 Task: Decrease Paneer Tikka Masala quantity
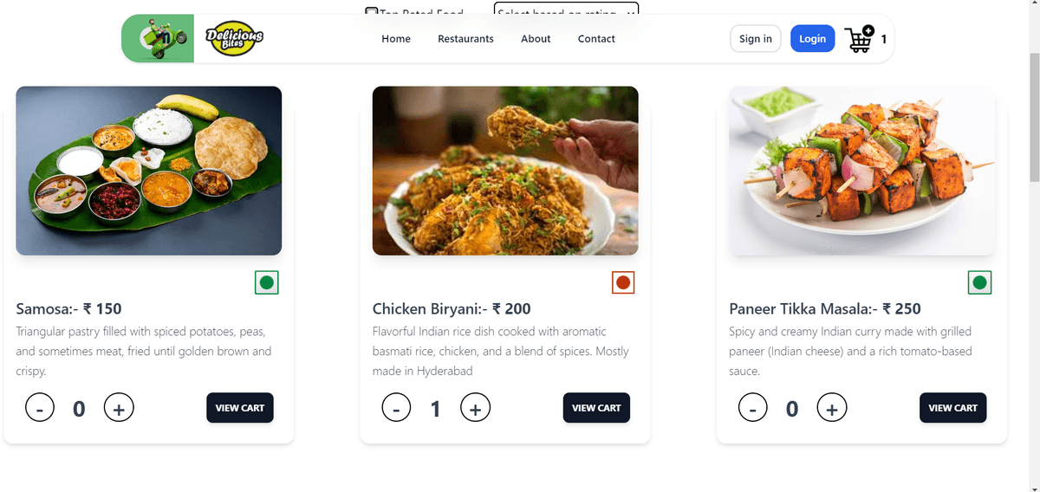click(x=752, y=408)
